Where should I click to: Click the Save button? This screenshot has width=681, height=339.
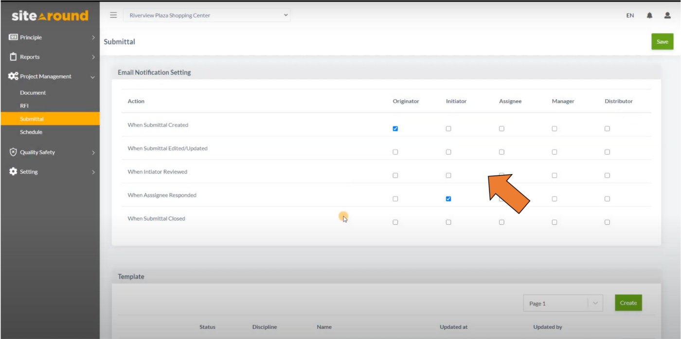tap(662, 41)
